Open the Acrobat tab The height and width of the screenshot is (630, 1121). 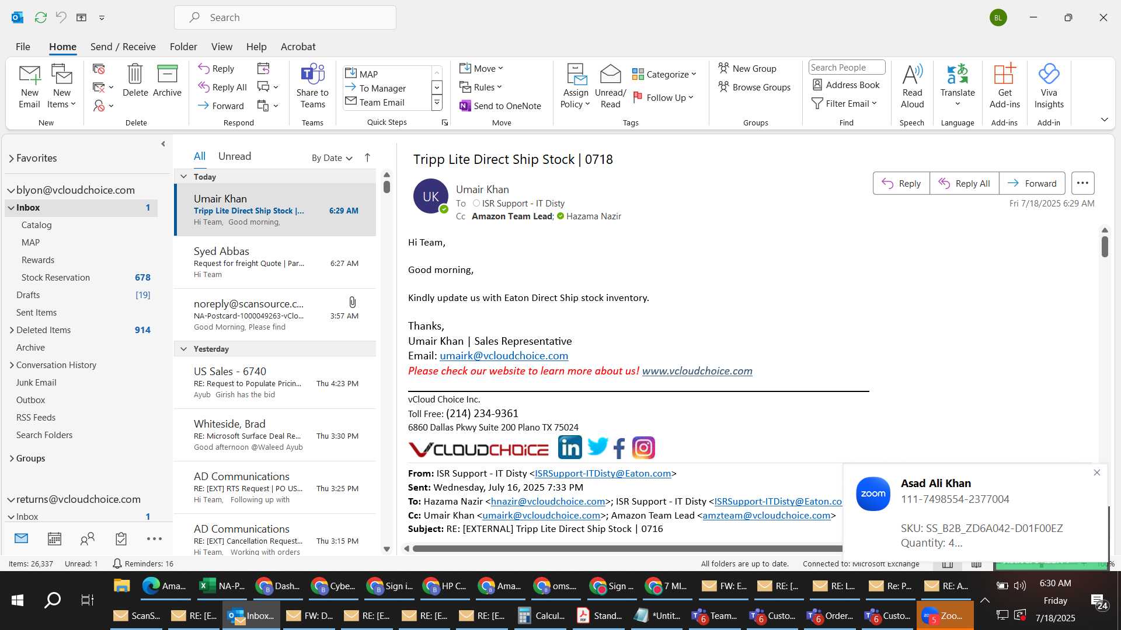[x=298, y=47]
